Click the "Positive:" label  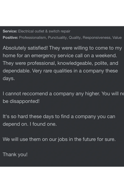coord(10,37)
